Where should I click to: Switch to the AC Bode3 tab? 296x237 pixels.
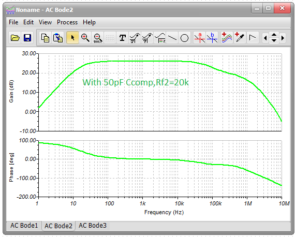[93, 226]
